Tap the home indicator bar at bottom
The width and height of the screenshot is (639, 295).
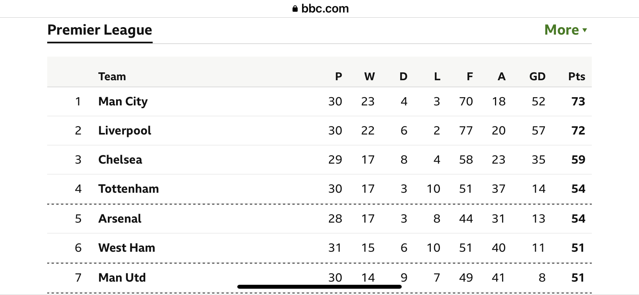(319, 287)
